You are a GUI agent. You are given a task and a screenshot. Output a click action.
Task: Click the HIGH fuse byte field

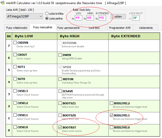90,18
